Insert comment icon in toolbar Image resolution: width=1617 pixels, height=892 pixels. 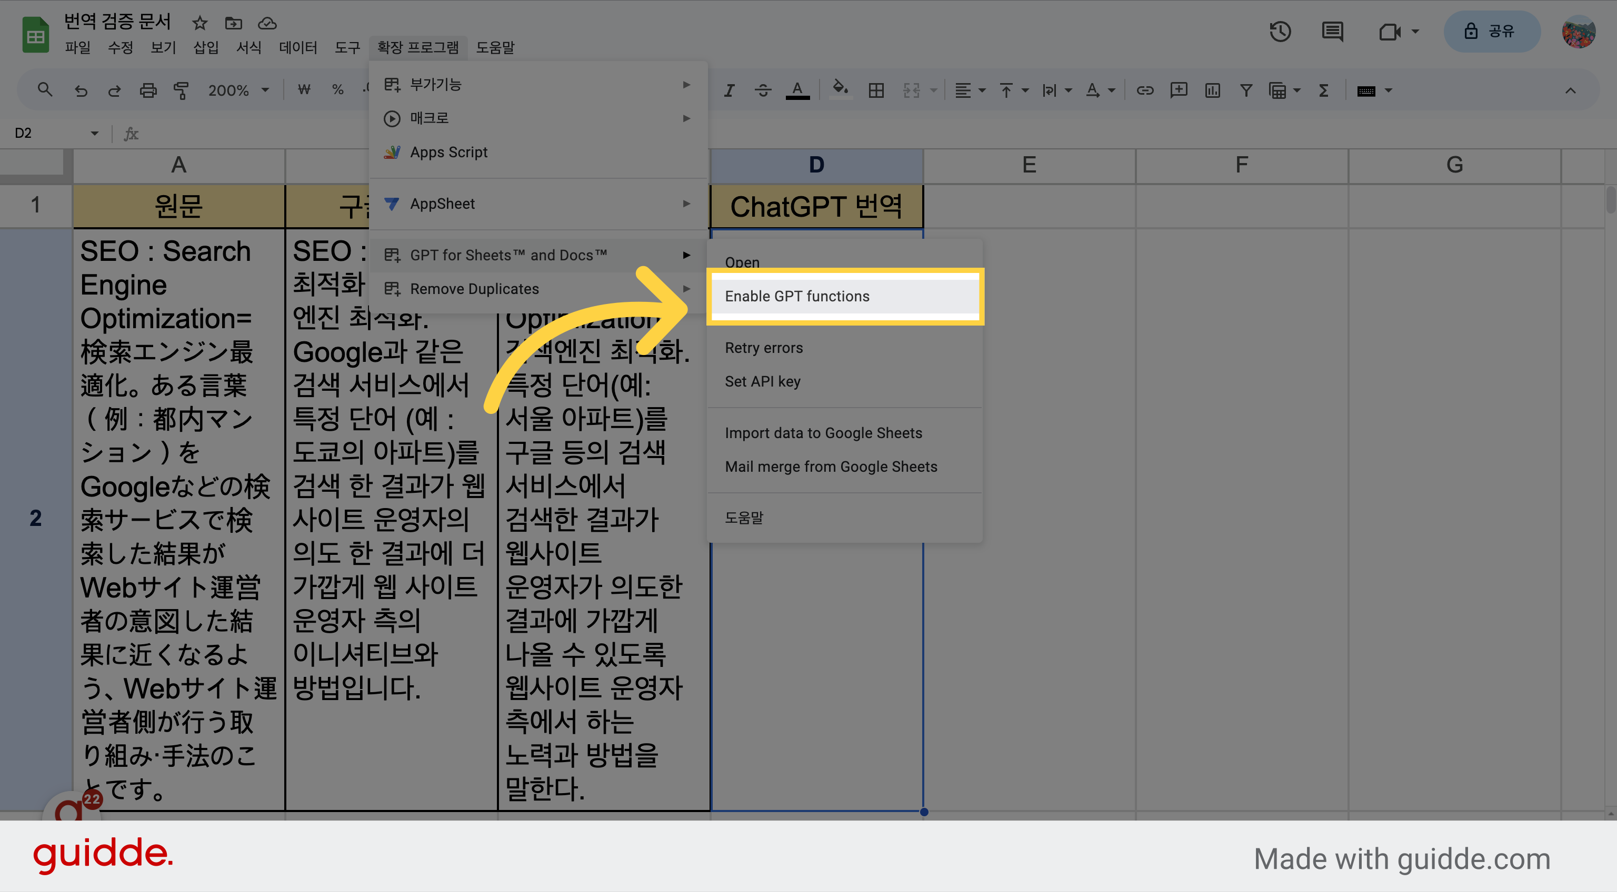pyautogui.click(x=1178, y=90)
